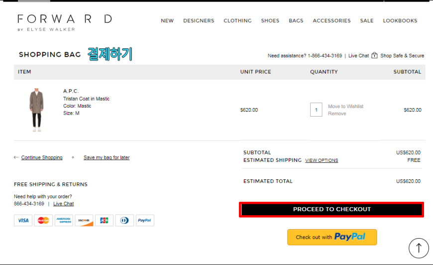
Task: Click the FREE SHIPPING & RETURNS heading
Action: 51,184
